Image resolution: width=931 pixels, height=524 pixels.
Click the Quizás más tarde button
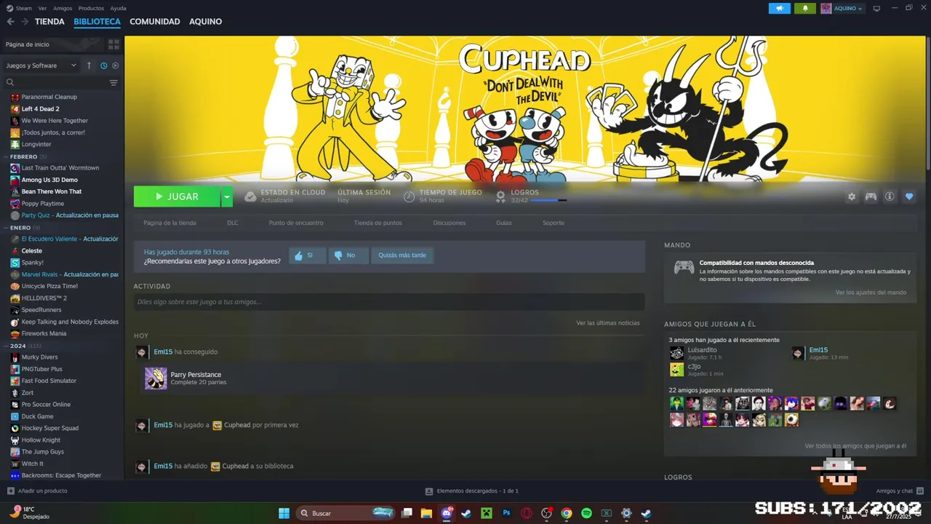coord(402,255)
